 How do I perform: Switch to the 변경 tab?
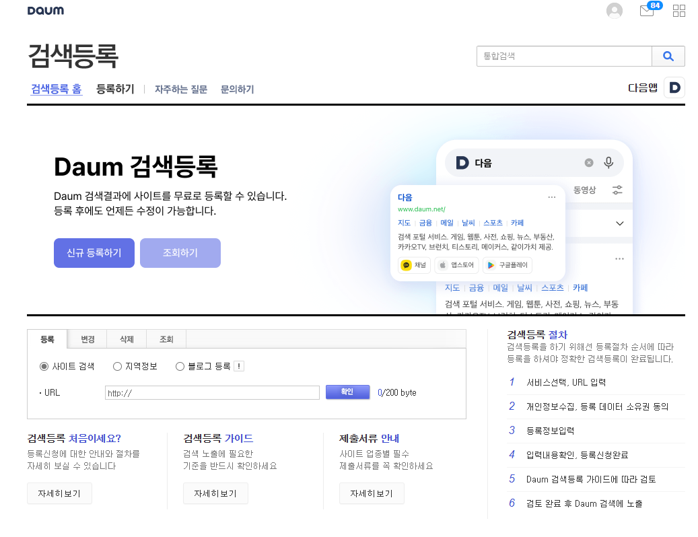[x=88, y=339]
